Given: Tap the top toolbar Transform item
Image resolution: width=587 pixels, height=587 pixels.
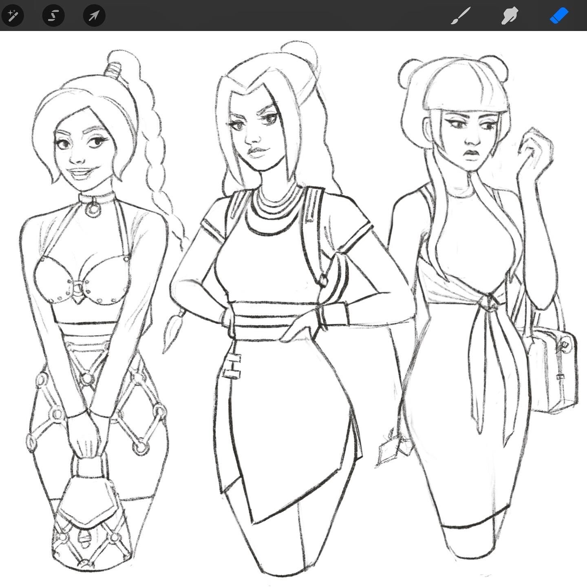Looking at the screenshot, I should [94, 15].
